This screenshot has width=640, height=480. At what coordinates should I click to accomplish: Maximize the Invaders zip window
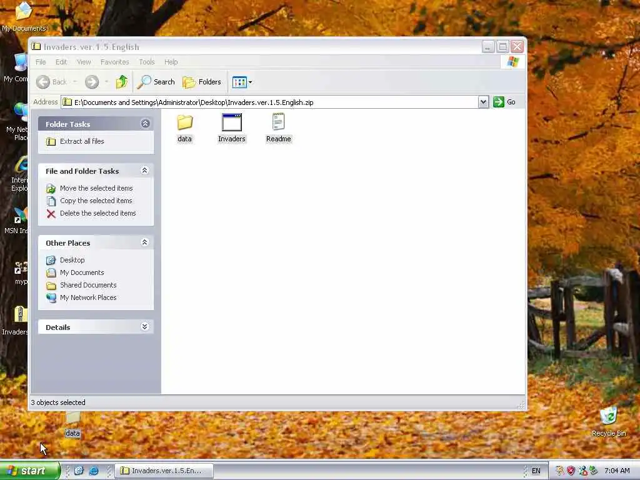click(x=503, y=46)
